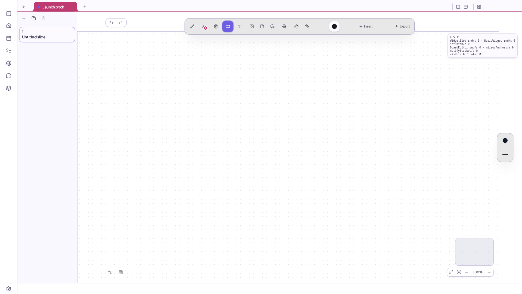Viewport: 522px width, 294px height.
Task: Click the minimap preview
Action: tap(474, 252)
